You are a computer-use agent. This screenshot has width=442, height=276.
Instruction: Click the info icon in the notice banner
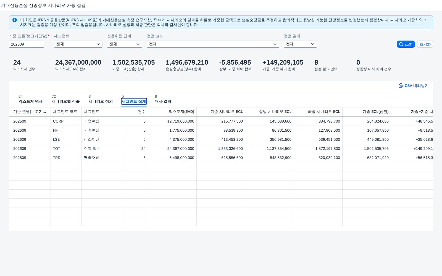coord(15,20)
